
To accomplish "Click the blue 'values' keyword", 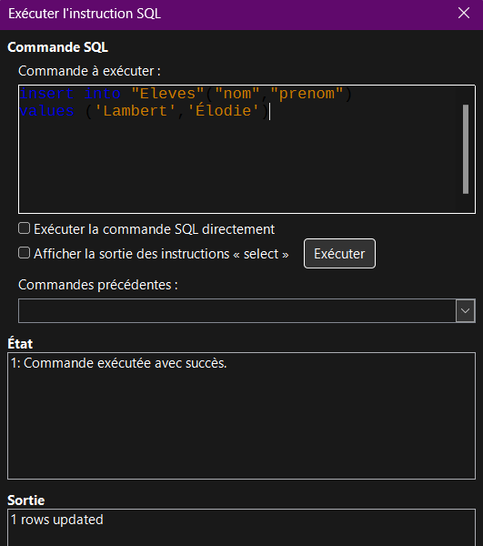I will 46,111.
